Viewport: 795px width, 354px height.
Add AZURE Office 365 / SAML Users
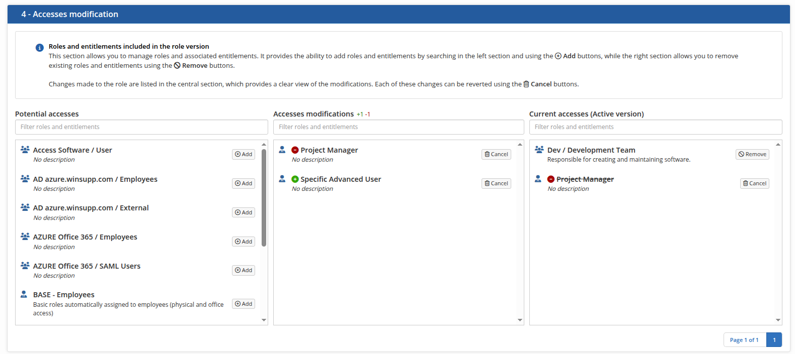[x=244, y=270]
